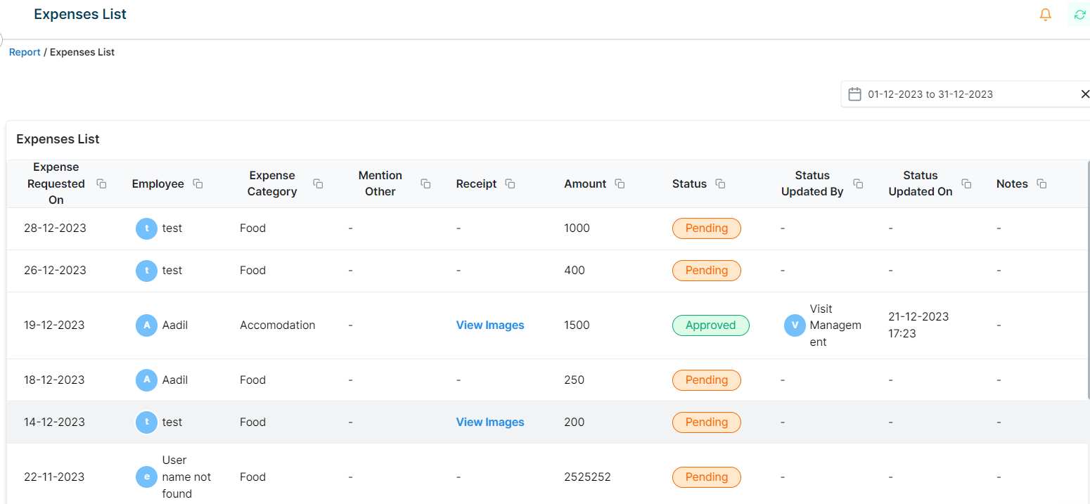
Task: Clear the selected date range
Action: (1084, 94)
